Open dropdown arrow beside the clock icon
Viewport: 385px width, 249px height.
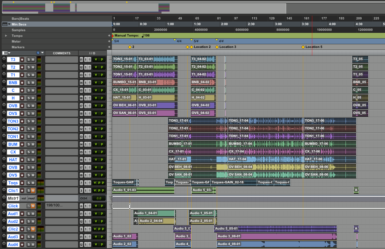pyautogui.click(x=43, y=53)
